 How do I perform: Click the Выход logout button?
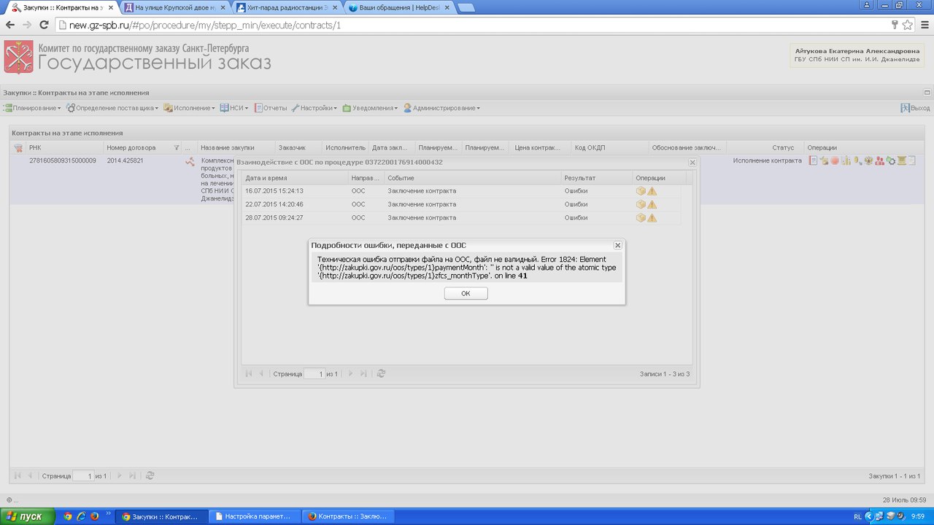tap(915, 108)
